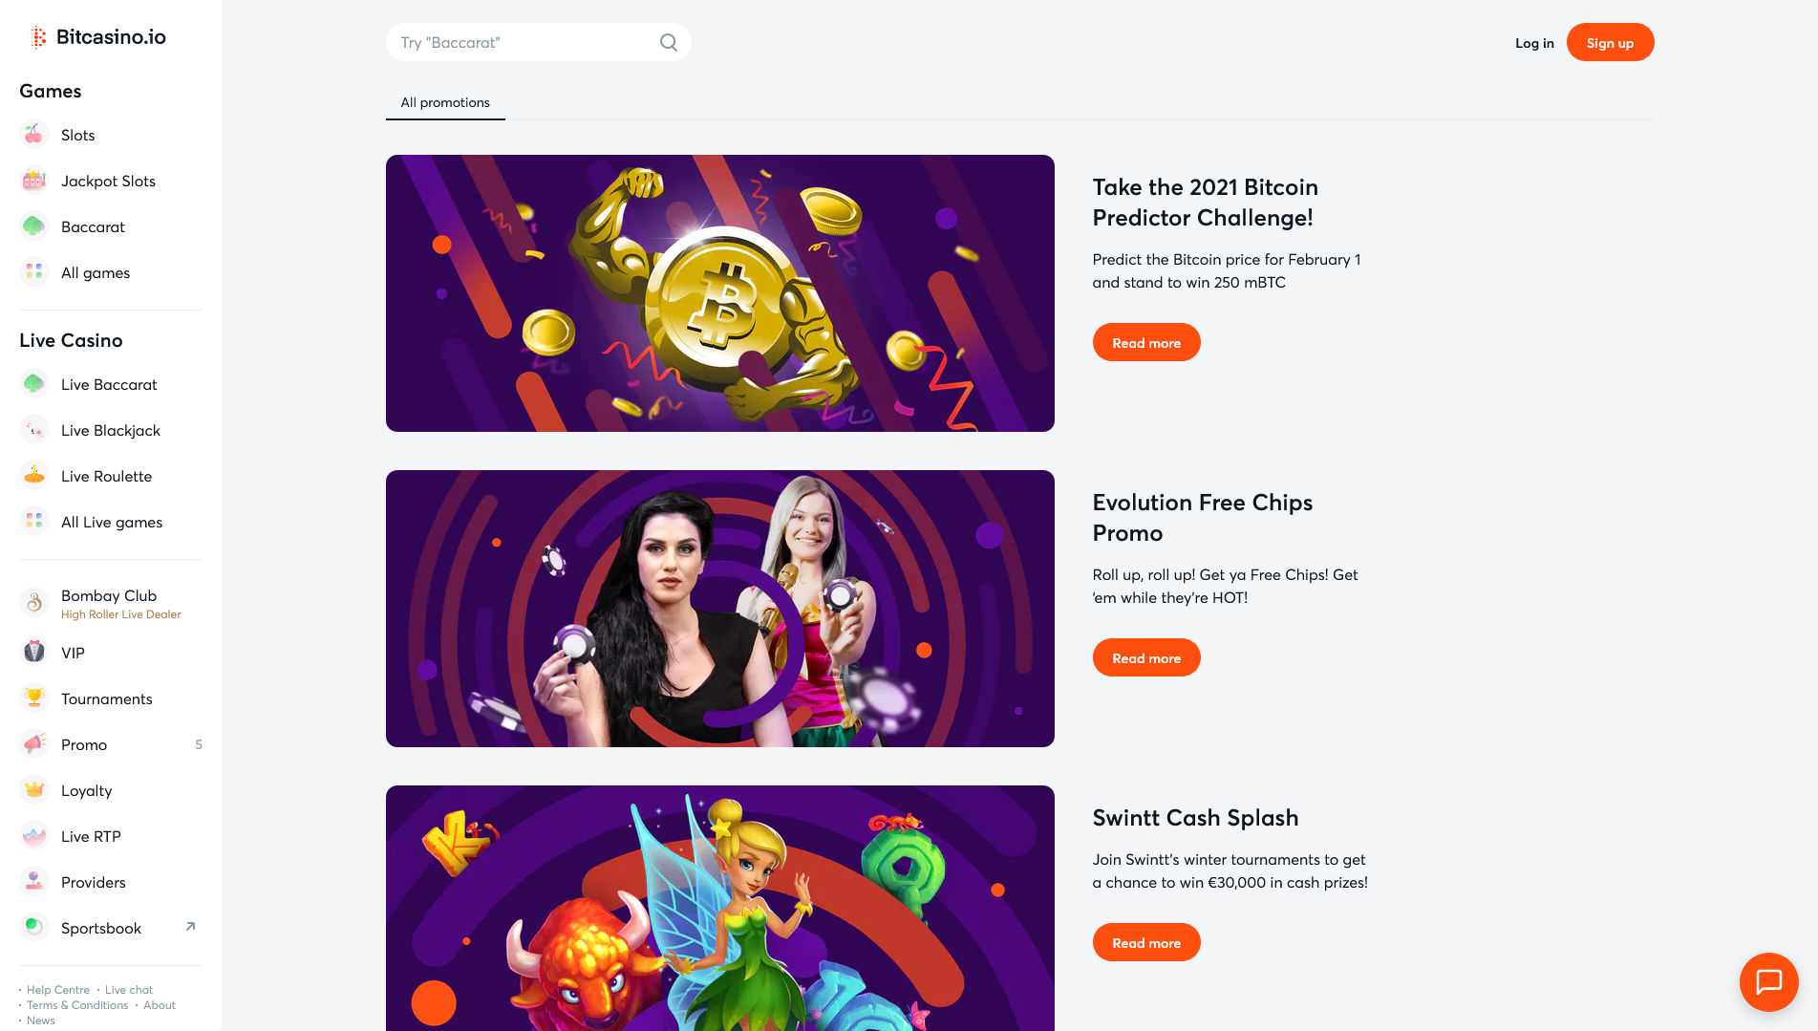Click the search magnifier icon

coord(669,42)
